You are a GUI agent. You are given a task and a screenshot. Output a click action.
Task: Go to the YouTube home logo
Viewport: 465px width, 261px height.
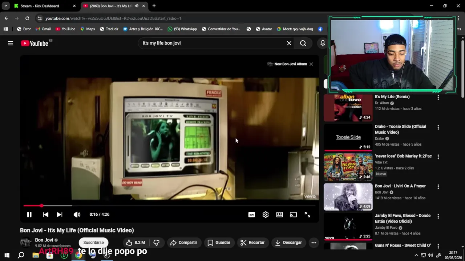click(35, 43)
